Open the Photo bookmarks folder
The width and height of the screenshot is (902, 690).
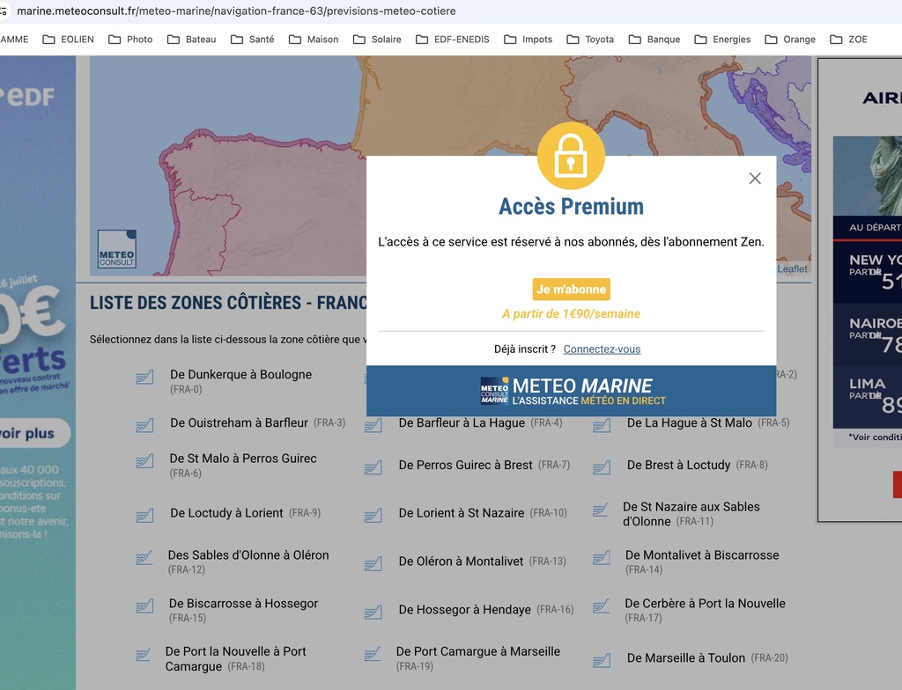pos(130,39)
